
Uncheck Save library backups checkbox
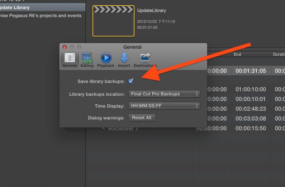[x=130, y=81]
